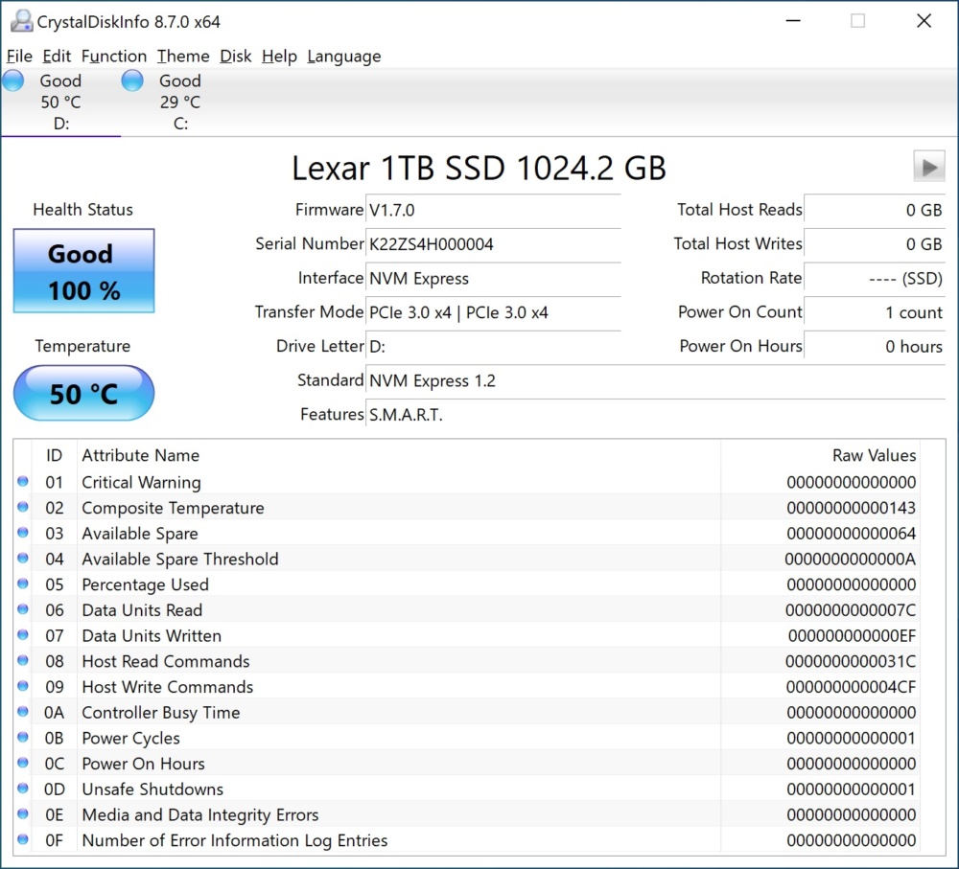Open the Language menu
Viewport: 959px width, 869px height.
point(343,57)
